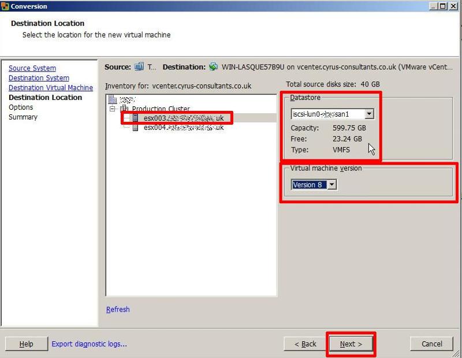Click the Conversion window title icon
Image resolution: width=462 pixels, height=358 pixels.
point(5,6)
